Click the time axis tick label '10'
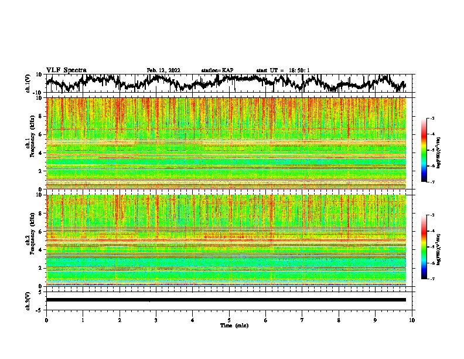 pos(412,320)
